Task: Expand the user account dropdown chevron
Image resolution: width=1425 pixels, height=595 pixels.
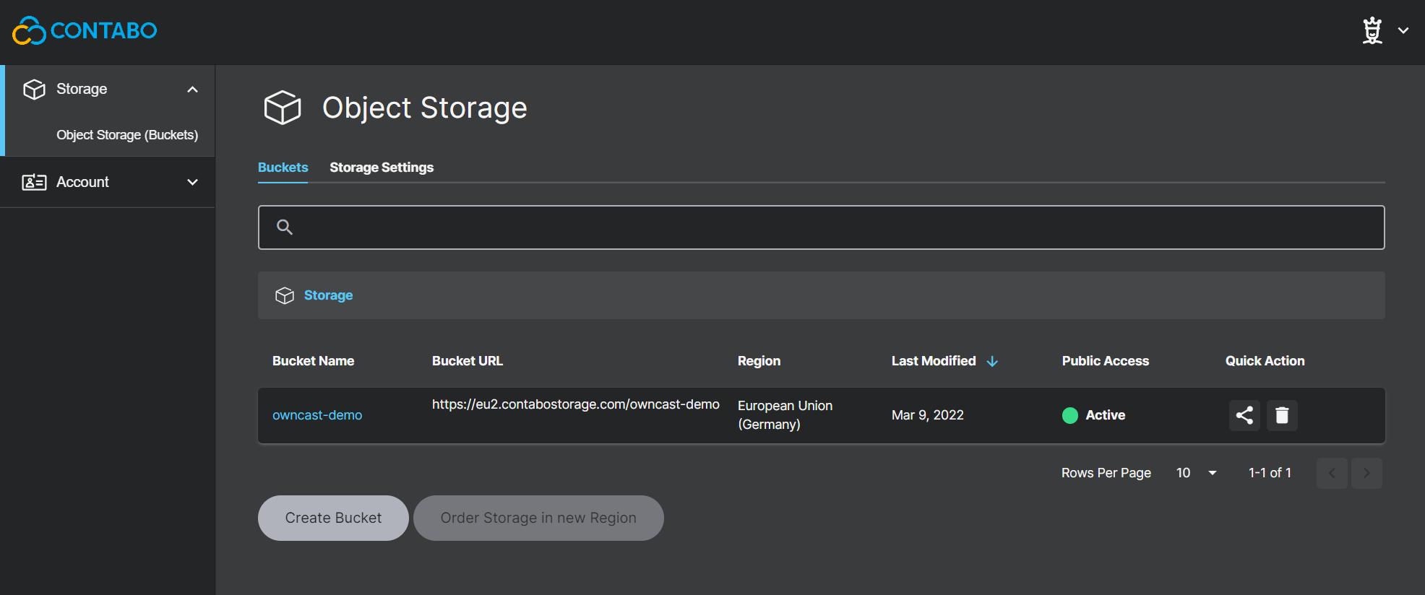Action: (1403, 30)
